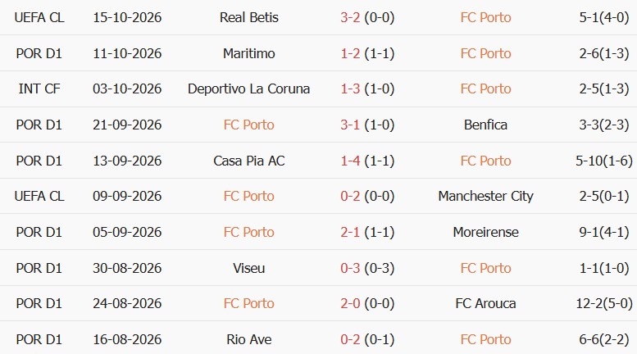
Task: Click the INT CF competition label
Action: coord(39,88)
